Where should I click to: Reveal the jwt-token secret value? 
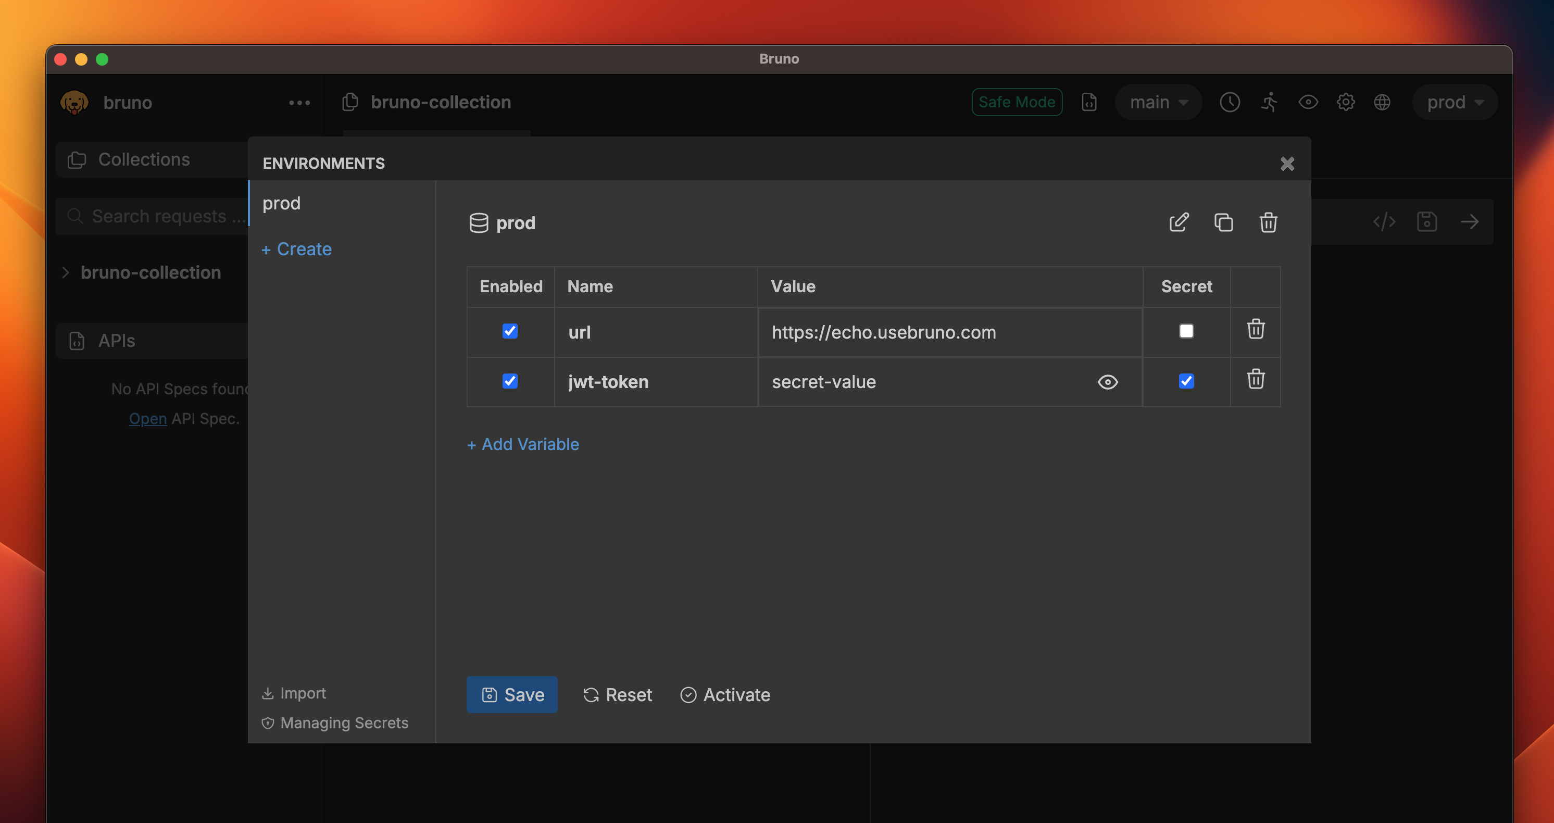[x=1108, y=382]
